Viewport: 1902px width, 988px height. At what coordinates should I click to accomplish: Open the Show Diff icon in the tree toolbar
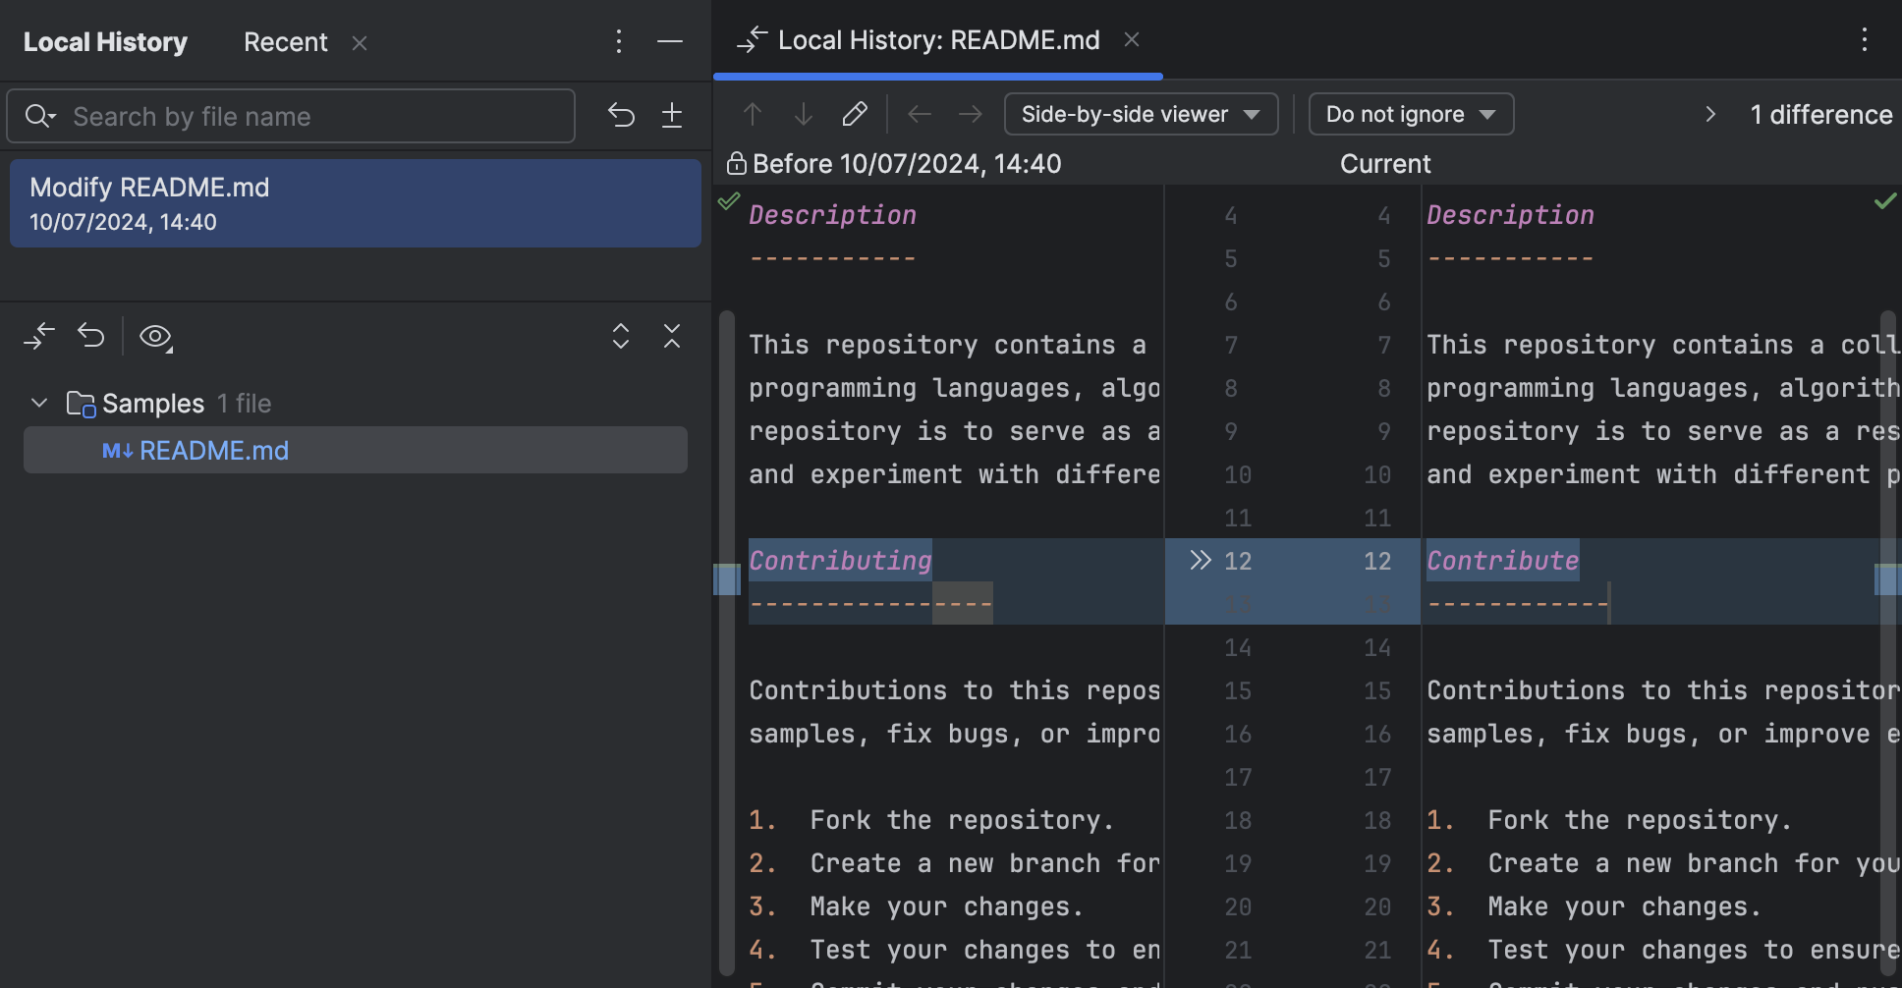pyautogui.click(x=39, y=336)
